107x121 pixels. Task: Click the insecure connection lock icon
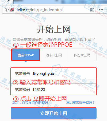tap(12, 10)
